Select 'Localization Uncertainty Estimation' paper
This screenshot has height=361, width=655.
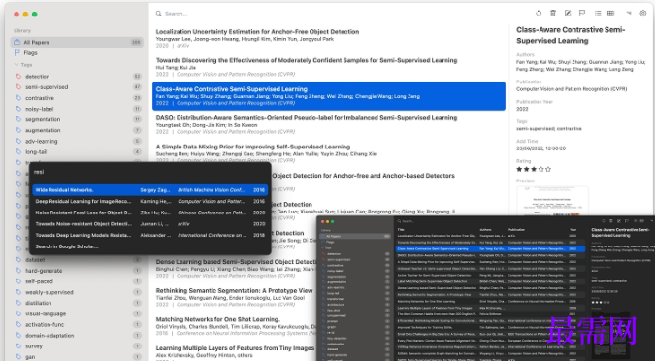point(329,39)
